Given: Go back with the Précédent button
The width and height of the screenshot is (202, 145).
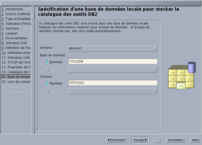Looking at the screenshot, I should pos(116,140).
